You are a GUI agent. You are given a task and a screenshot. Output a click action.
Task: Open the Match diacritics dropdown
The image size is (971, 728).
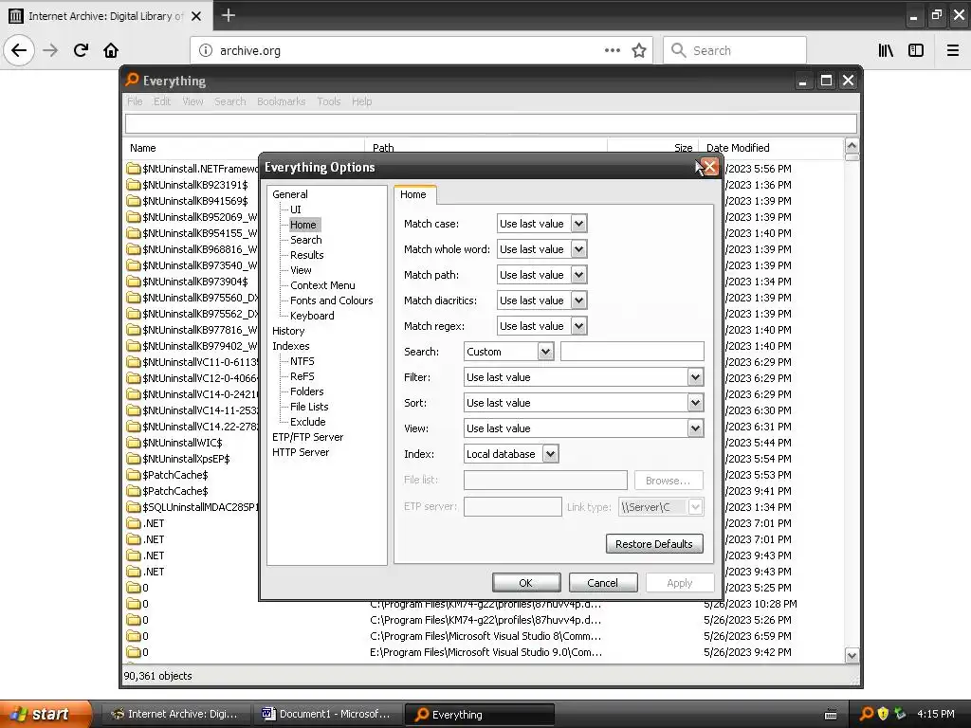coord(578,300)
